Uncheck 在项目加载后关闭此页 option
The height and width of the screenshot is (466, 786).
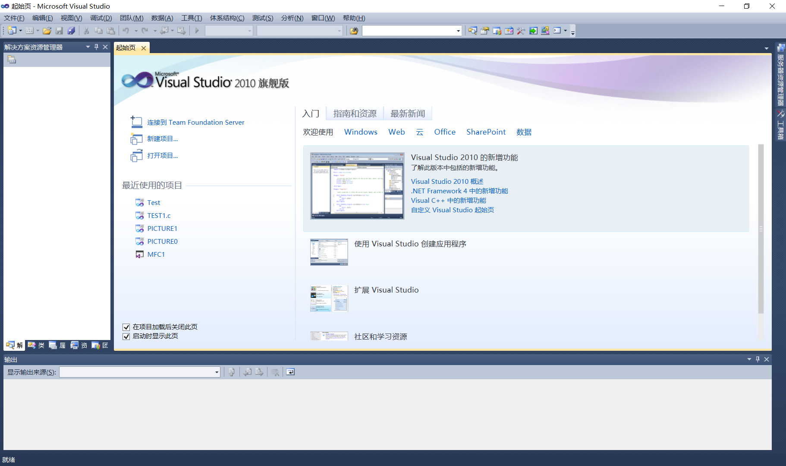coord(126,327)
